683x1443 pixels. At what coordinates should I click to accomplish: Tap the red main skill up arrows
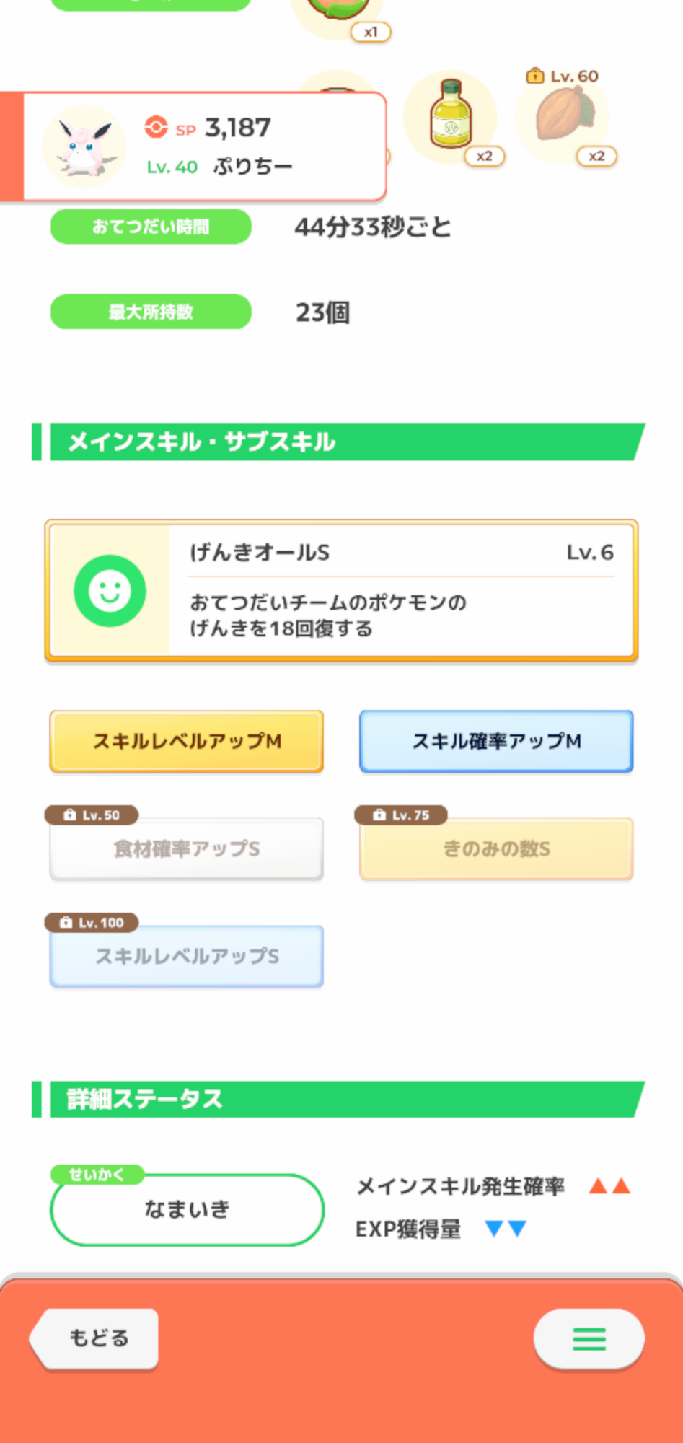(609, 1185)
